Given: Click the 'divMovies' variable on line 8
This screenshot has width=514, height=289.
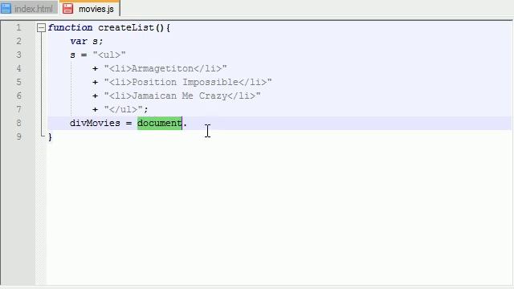Looking at the screenshot, I should click(x=95, y=123).
